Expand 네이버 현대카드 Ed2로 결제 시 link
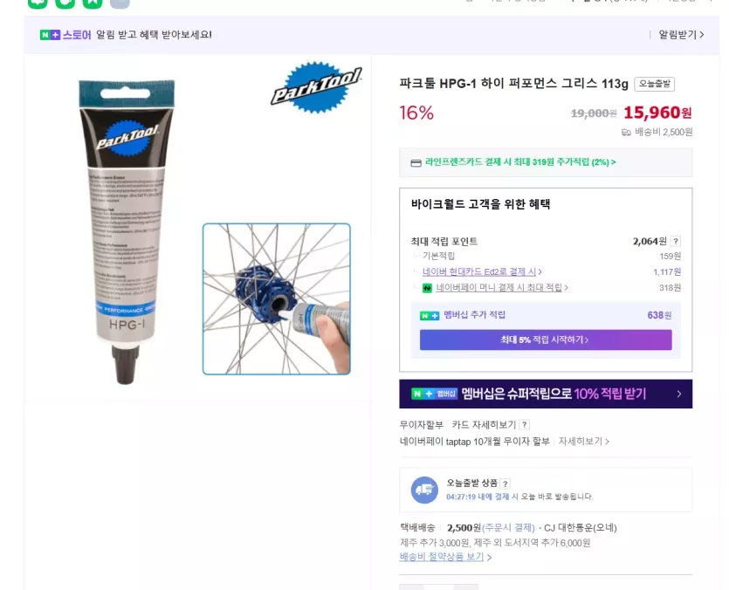This screenshot has height=590, width=729. click(482, 271)
